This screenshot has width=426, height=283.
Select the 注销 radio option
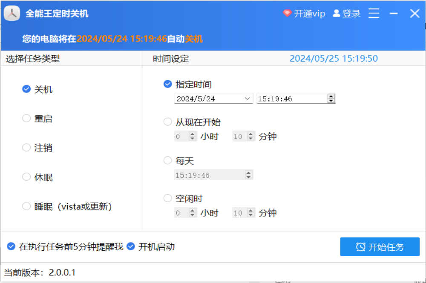(x=26, y=148)
